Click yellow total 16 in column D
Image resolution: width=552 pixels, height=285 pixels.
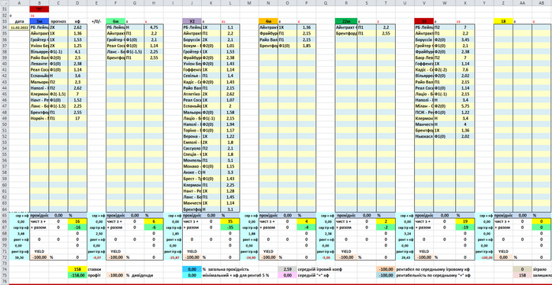pyautogui.click(x=77, y=221)
